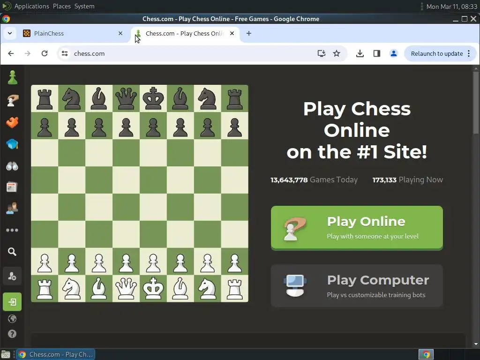Open the Applications menu
This screenshot has width=480, height=360.
(x=31, y=6)
